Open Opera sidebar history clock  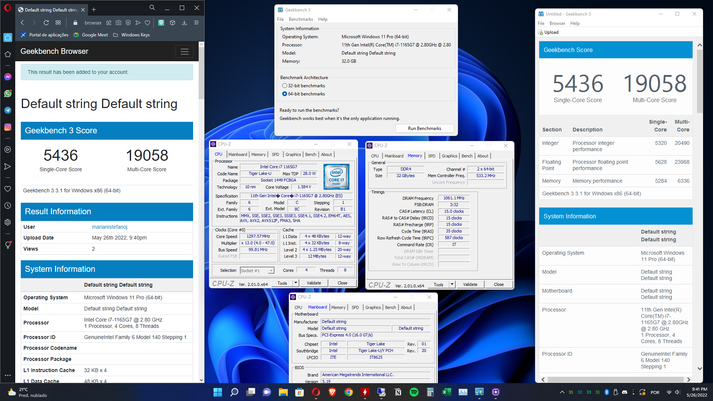point(8,205)
